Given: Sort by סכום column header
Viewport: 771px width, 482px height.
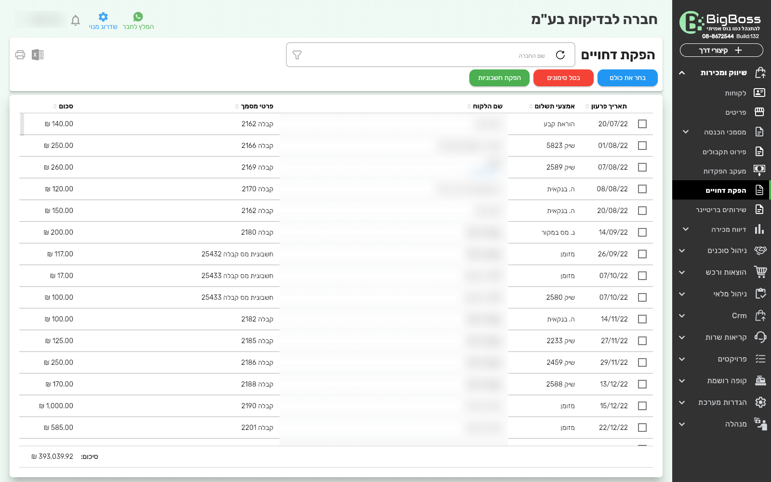Looking at the screenshot, I should pyautogui.click(x=63, y=106).
